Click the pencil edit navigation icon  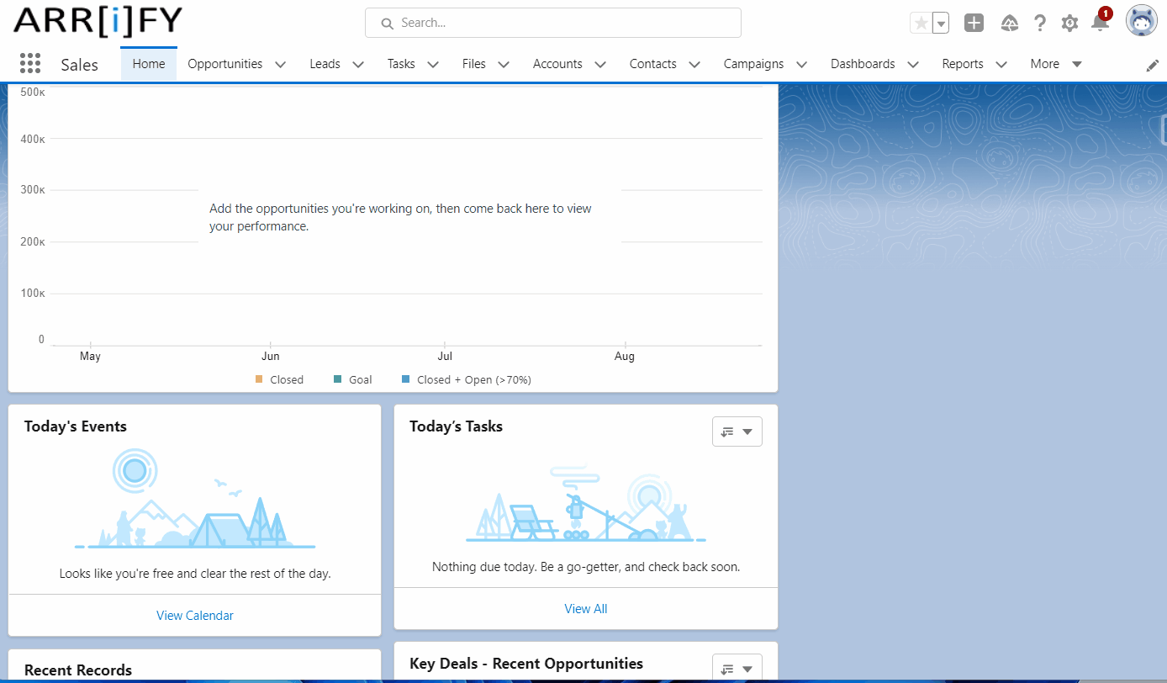1153,66
